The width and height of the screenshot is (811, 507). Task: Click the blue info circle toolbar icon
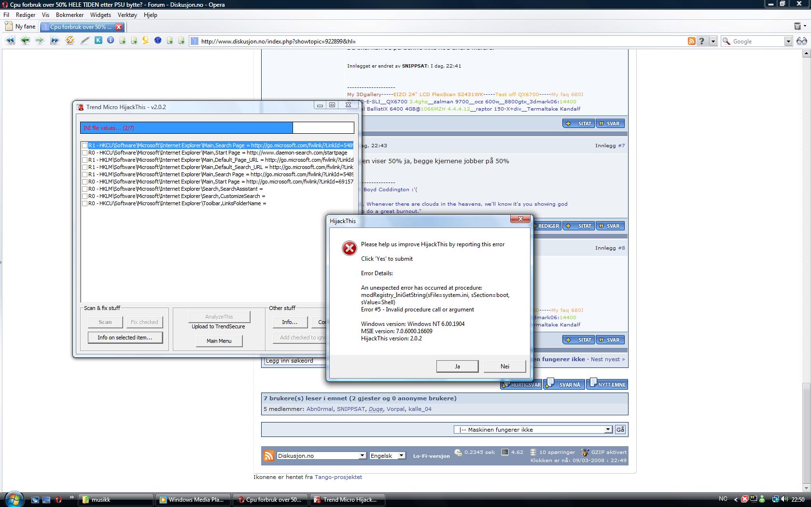pyautogui.click(x=111, y=41)
